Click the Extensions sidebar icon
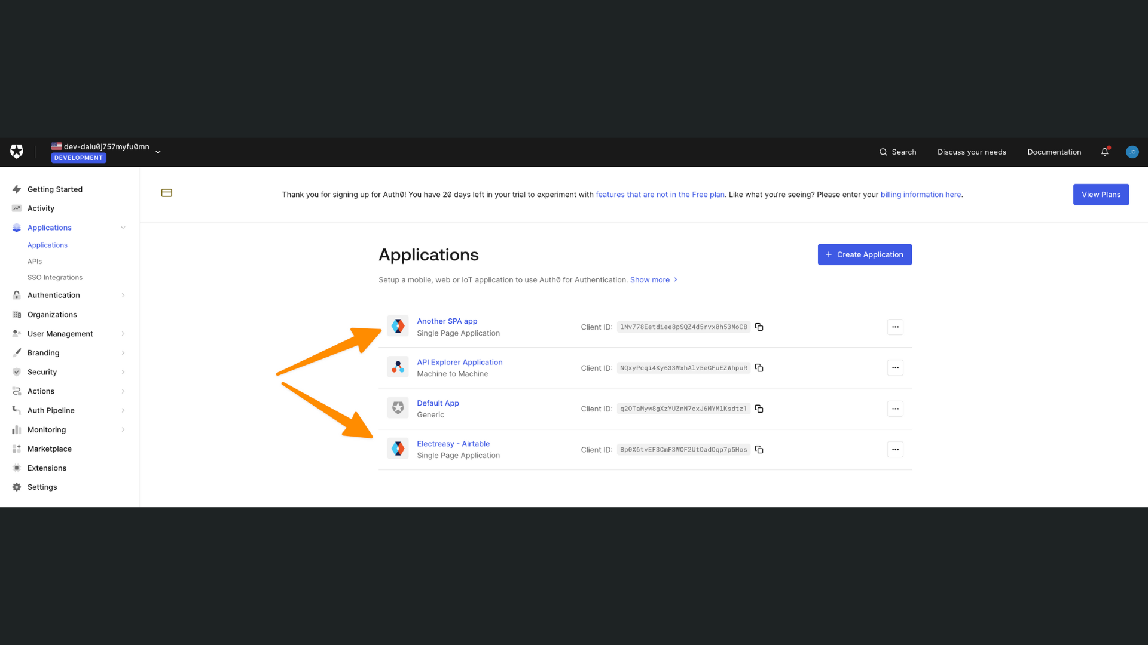This screenshot has height=645, width=1148. click(16, 468)
